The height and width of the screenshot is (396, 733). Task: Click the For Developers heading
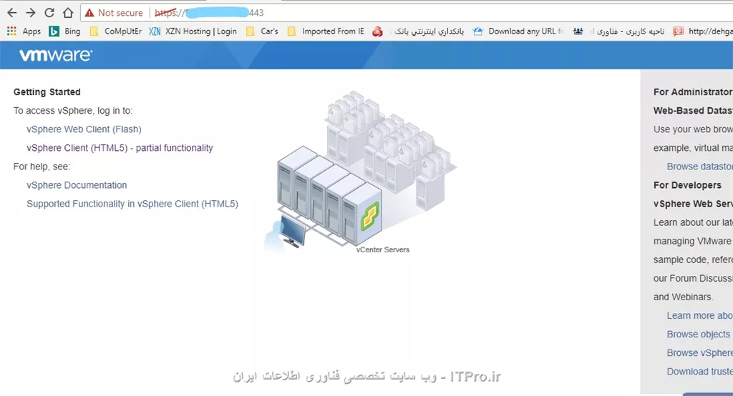(687, 185)
